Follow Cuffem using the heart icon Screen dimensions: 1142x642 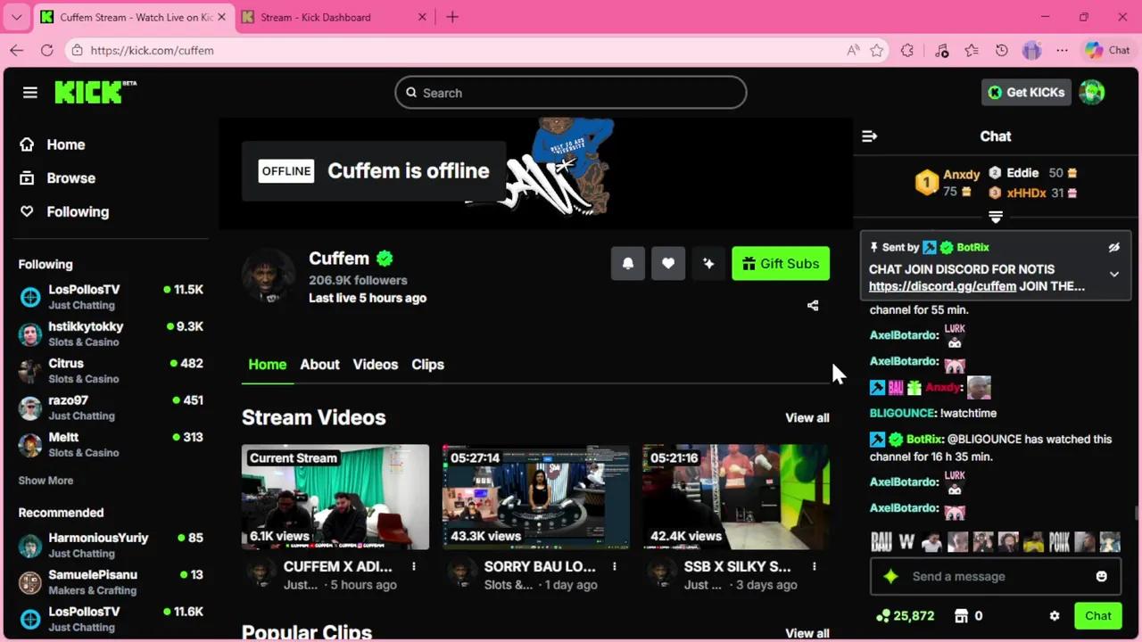[668, 263]
